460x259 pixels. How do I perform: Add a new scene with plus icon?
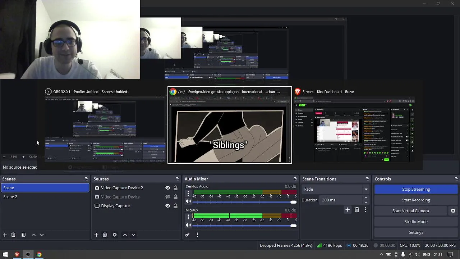coord(5,235)
